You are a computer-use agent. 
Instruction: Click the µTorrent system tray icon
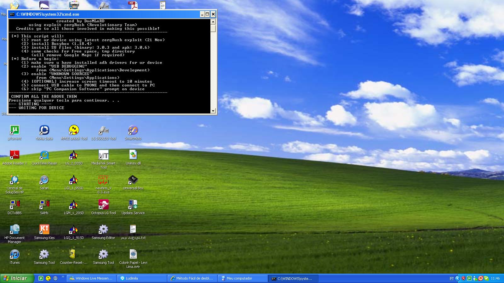[469, 278]
